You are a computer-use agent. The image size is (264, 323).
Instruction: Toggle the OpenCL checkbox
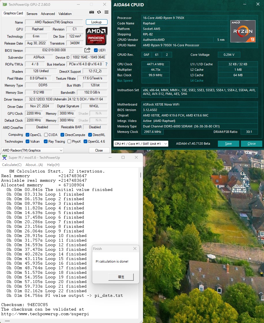27,135
